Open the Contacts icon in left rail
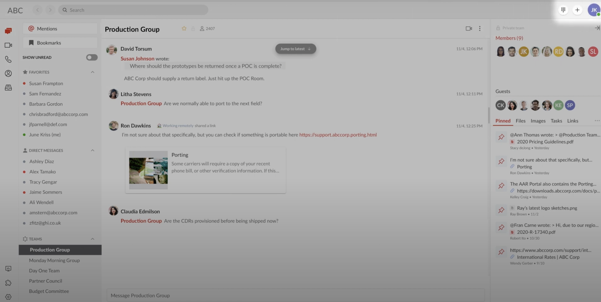The width and height of the screenshot is (601, 302). [8, 73]
